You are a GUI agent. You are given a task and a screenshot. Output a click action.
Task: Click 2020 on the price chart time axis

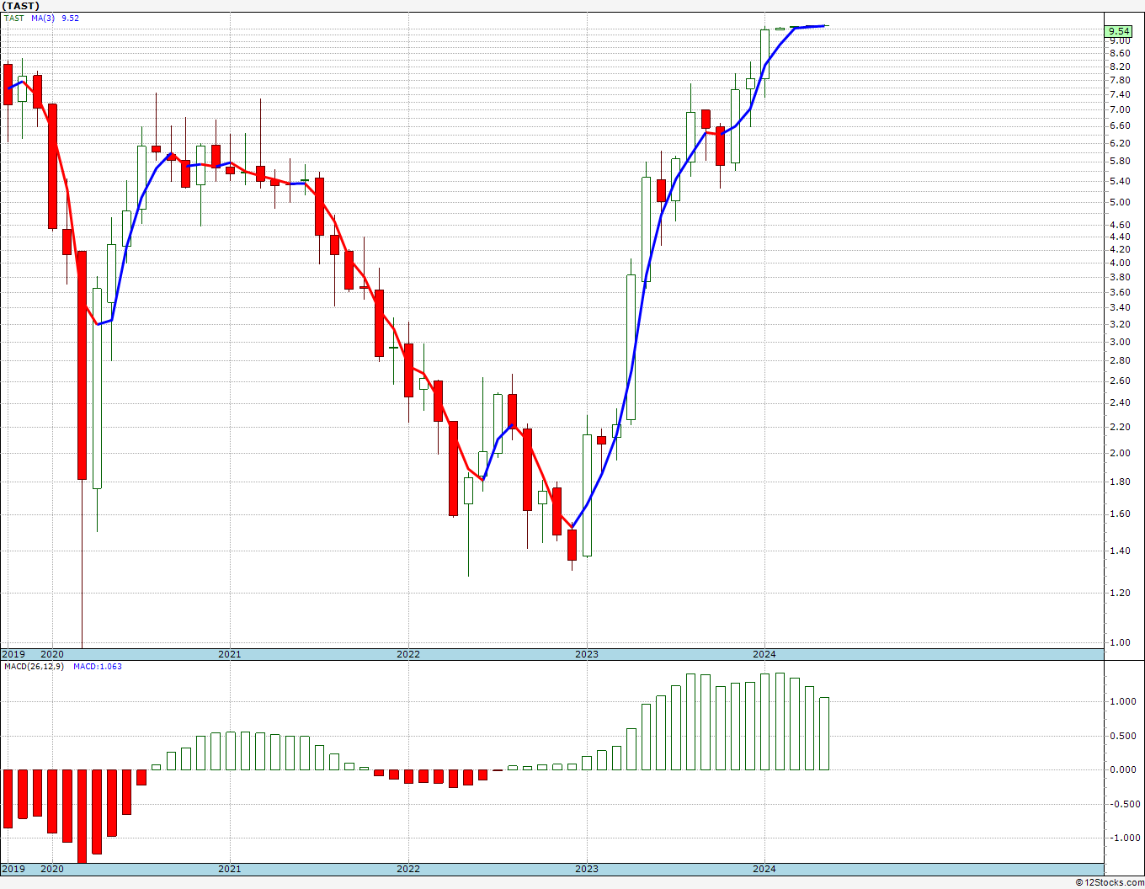tap(52, 654)
